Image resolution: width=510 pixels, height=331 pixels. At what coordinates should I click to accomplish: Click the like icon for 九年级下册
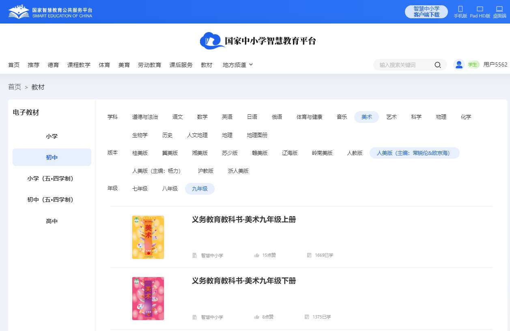(257, 317)
